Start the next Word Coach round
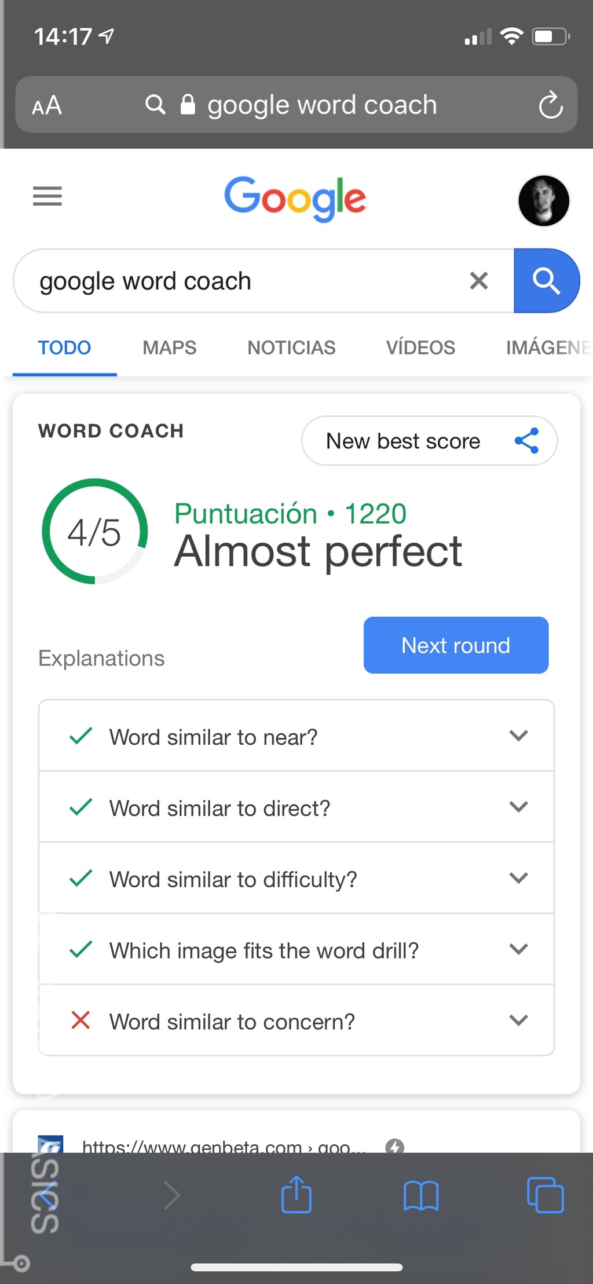The image size is (593, 1284). point(455,645)
